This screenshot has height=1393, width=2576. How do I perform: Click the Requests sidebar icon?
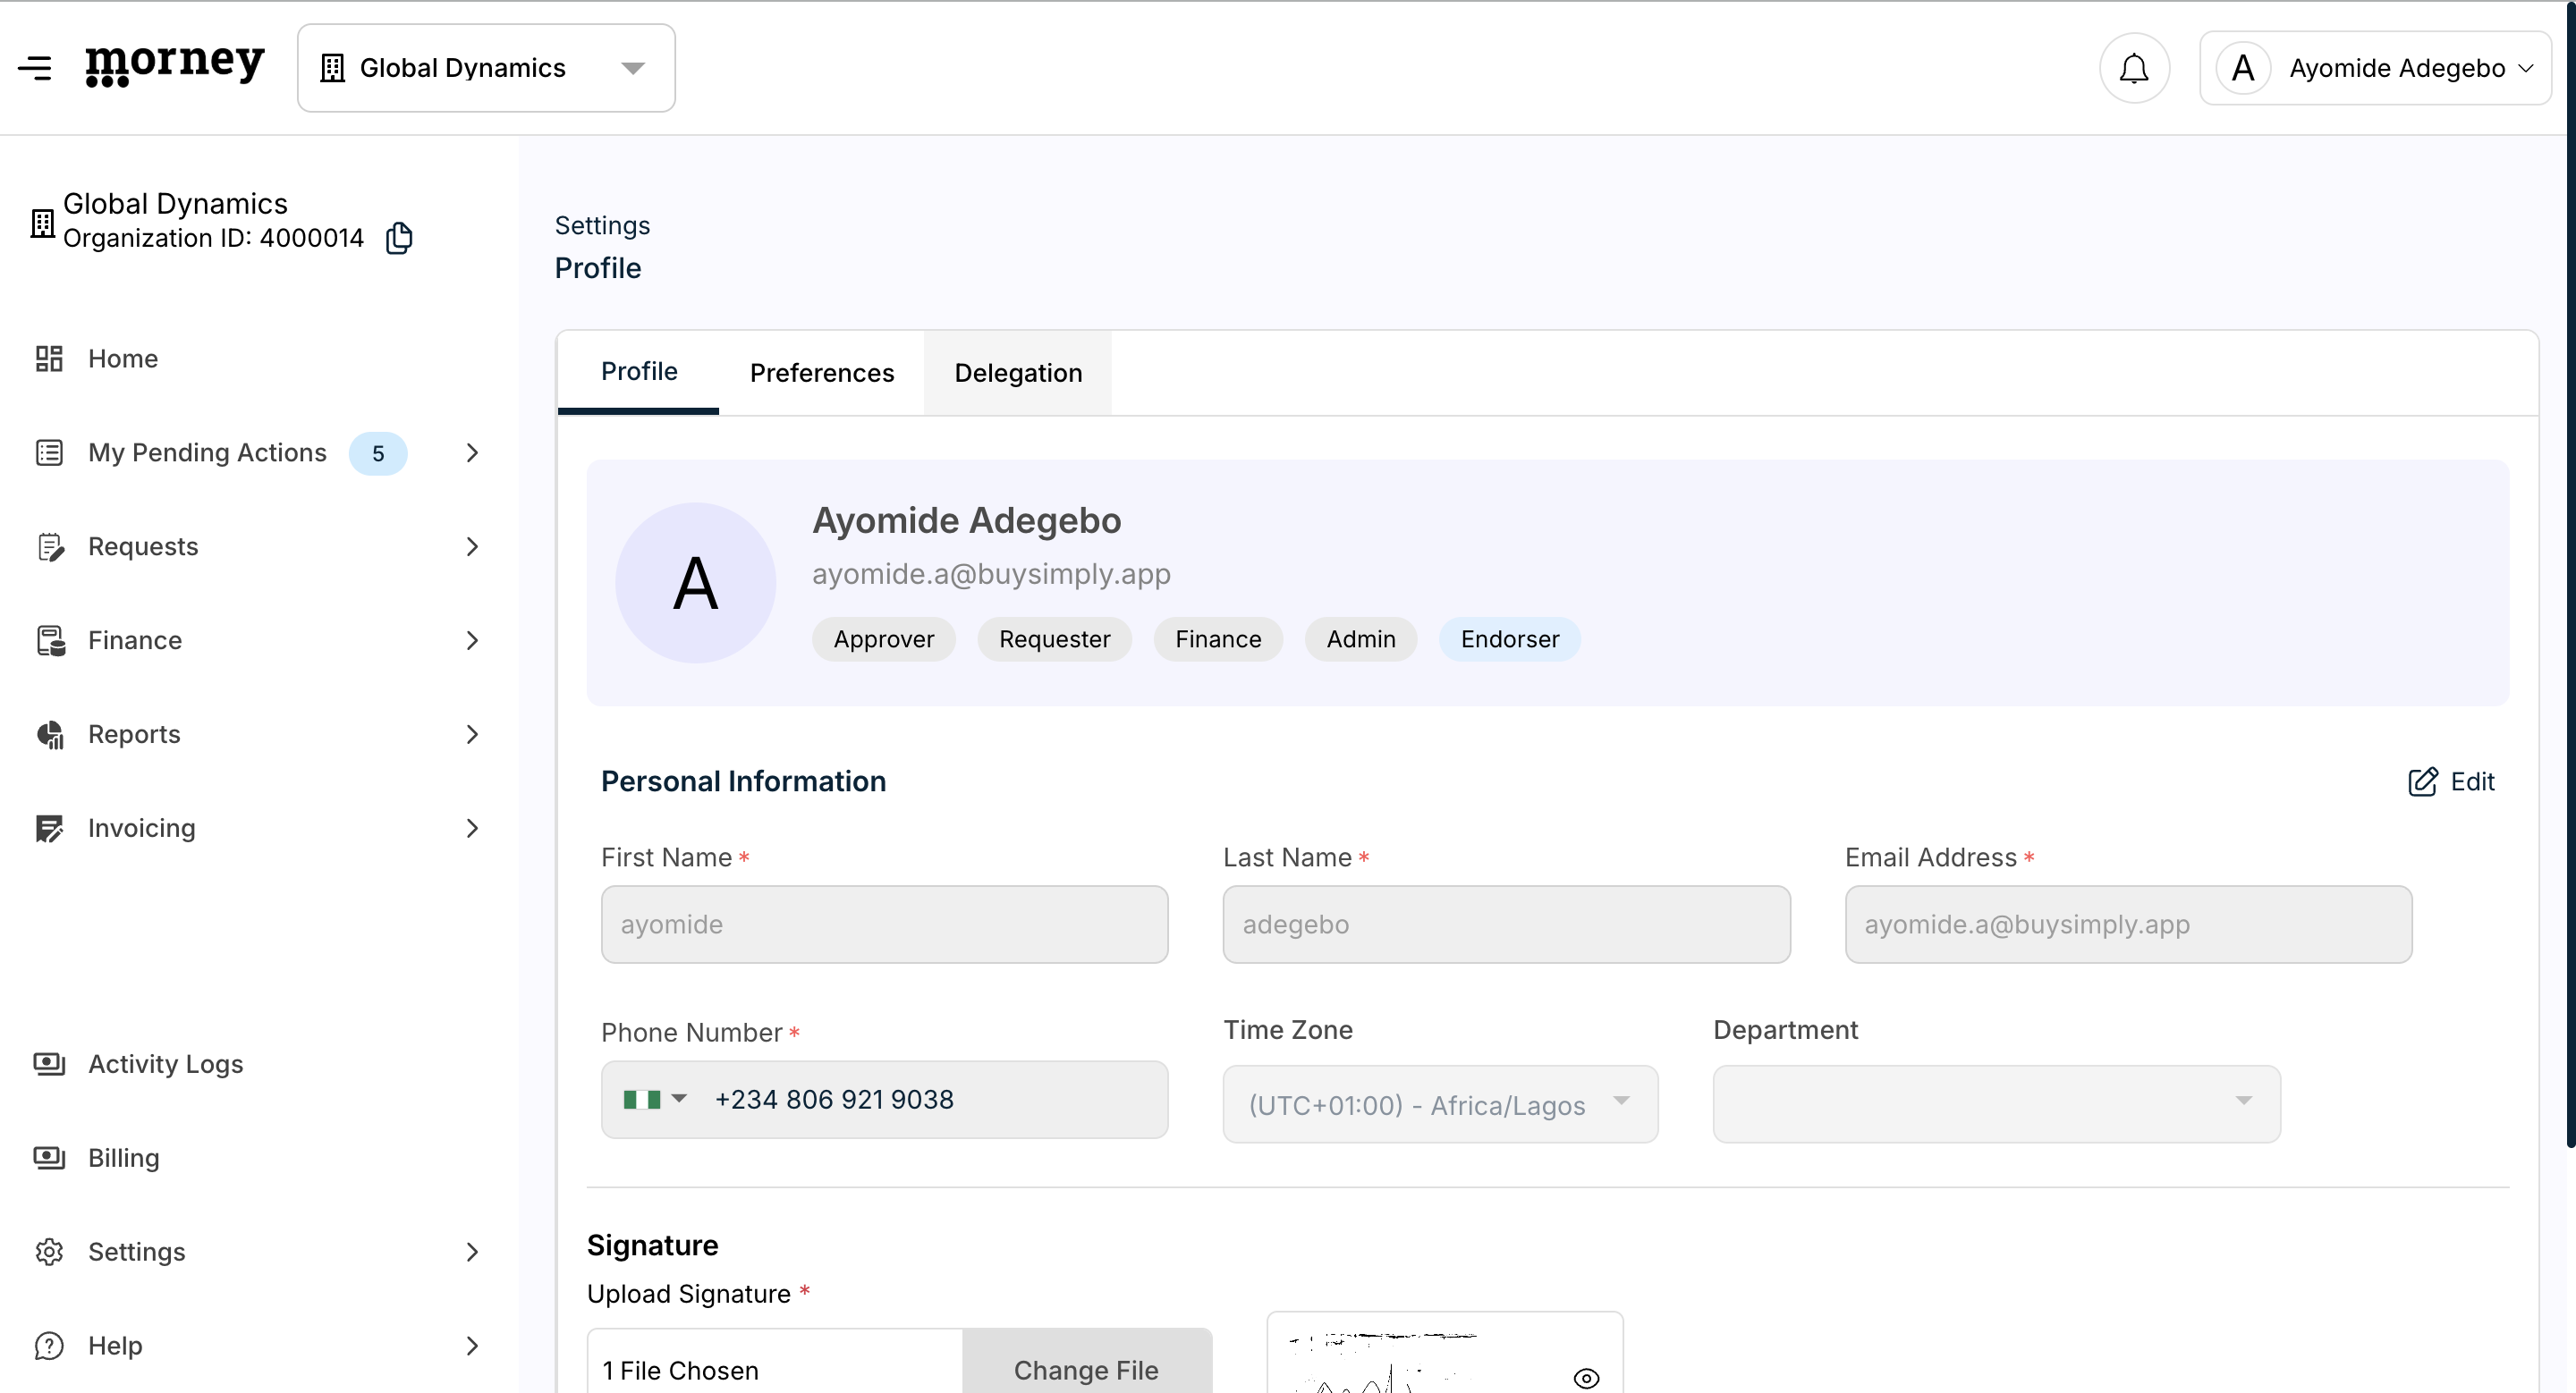click(50, 546)
